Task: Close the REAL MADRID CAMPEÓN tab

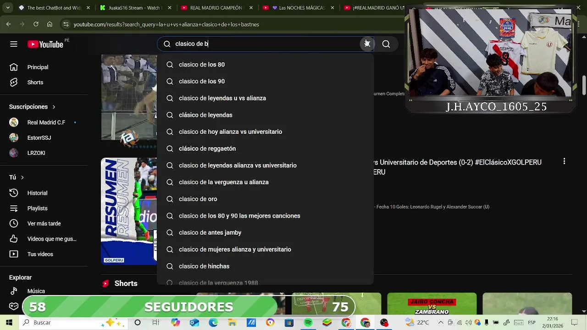Action: [x=252, y=8]
